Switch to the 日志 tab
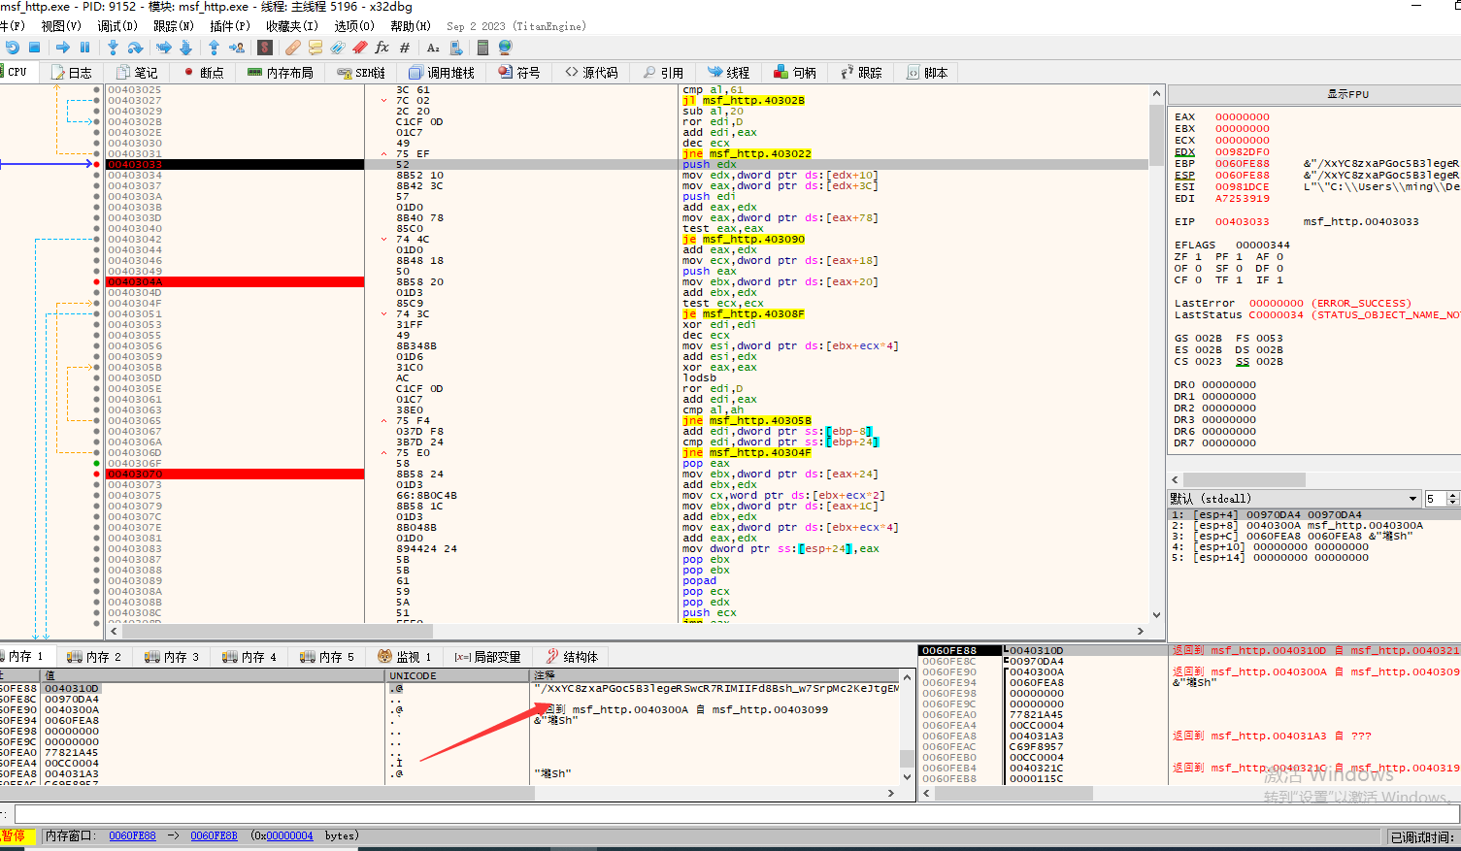1461x851 pixels. (x=72, y=73)
